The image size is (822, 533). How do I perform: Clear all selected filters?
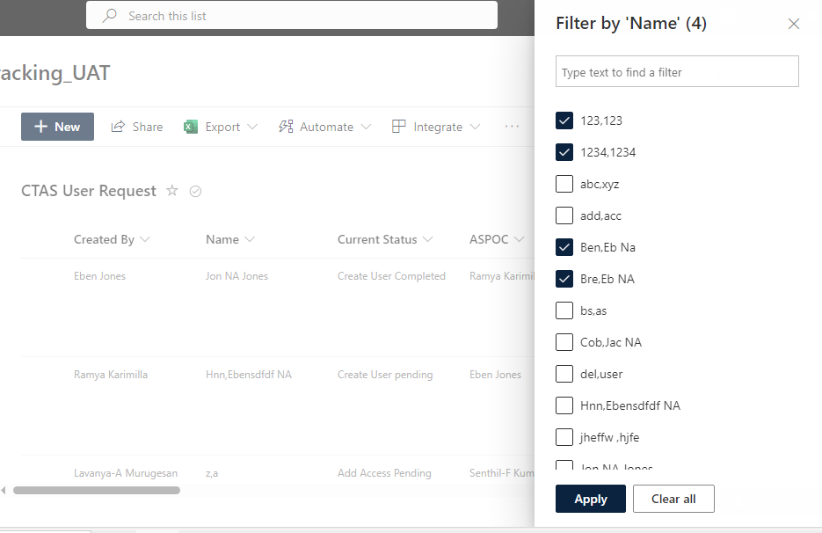point(673,499)
